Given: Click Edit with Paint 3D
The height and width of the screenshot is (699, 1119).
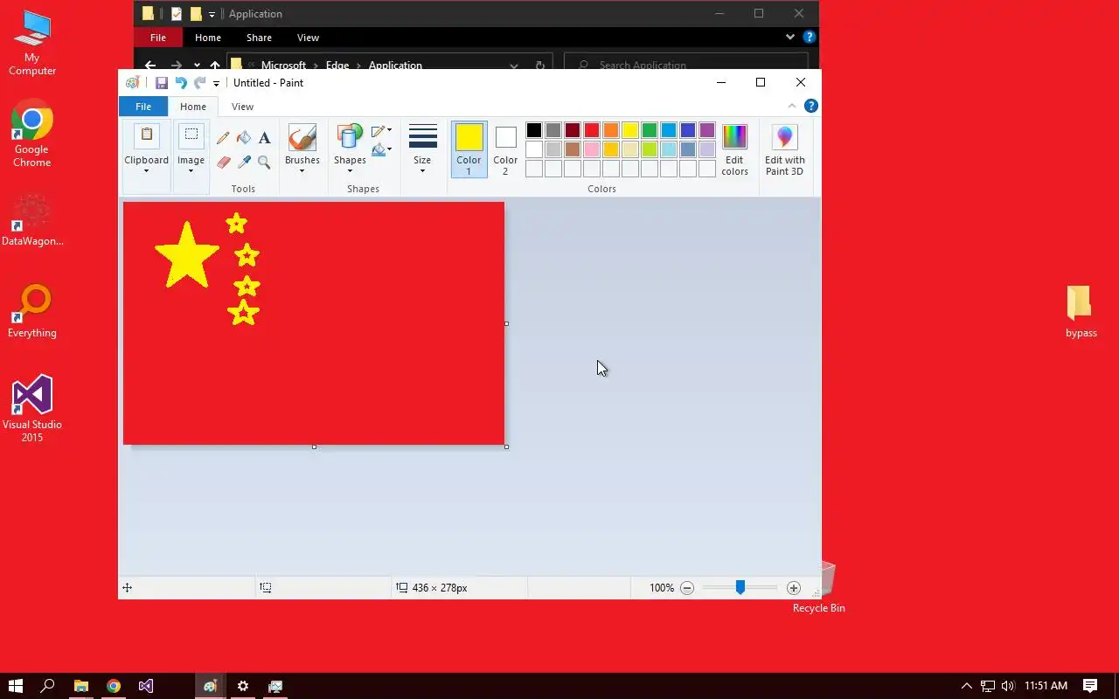Looking at the screenshot, I should (784, 150).
